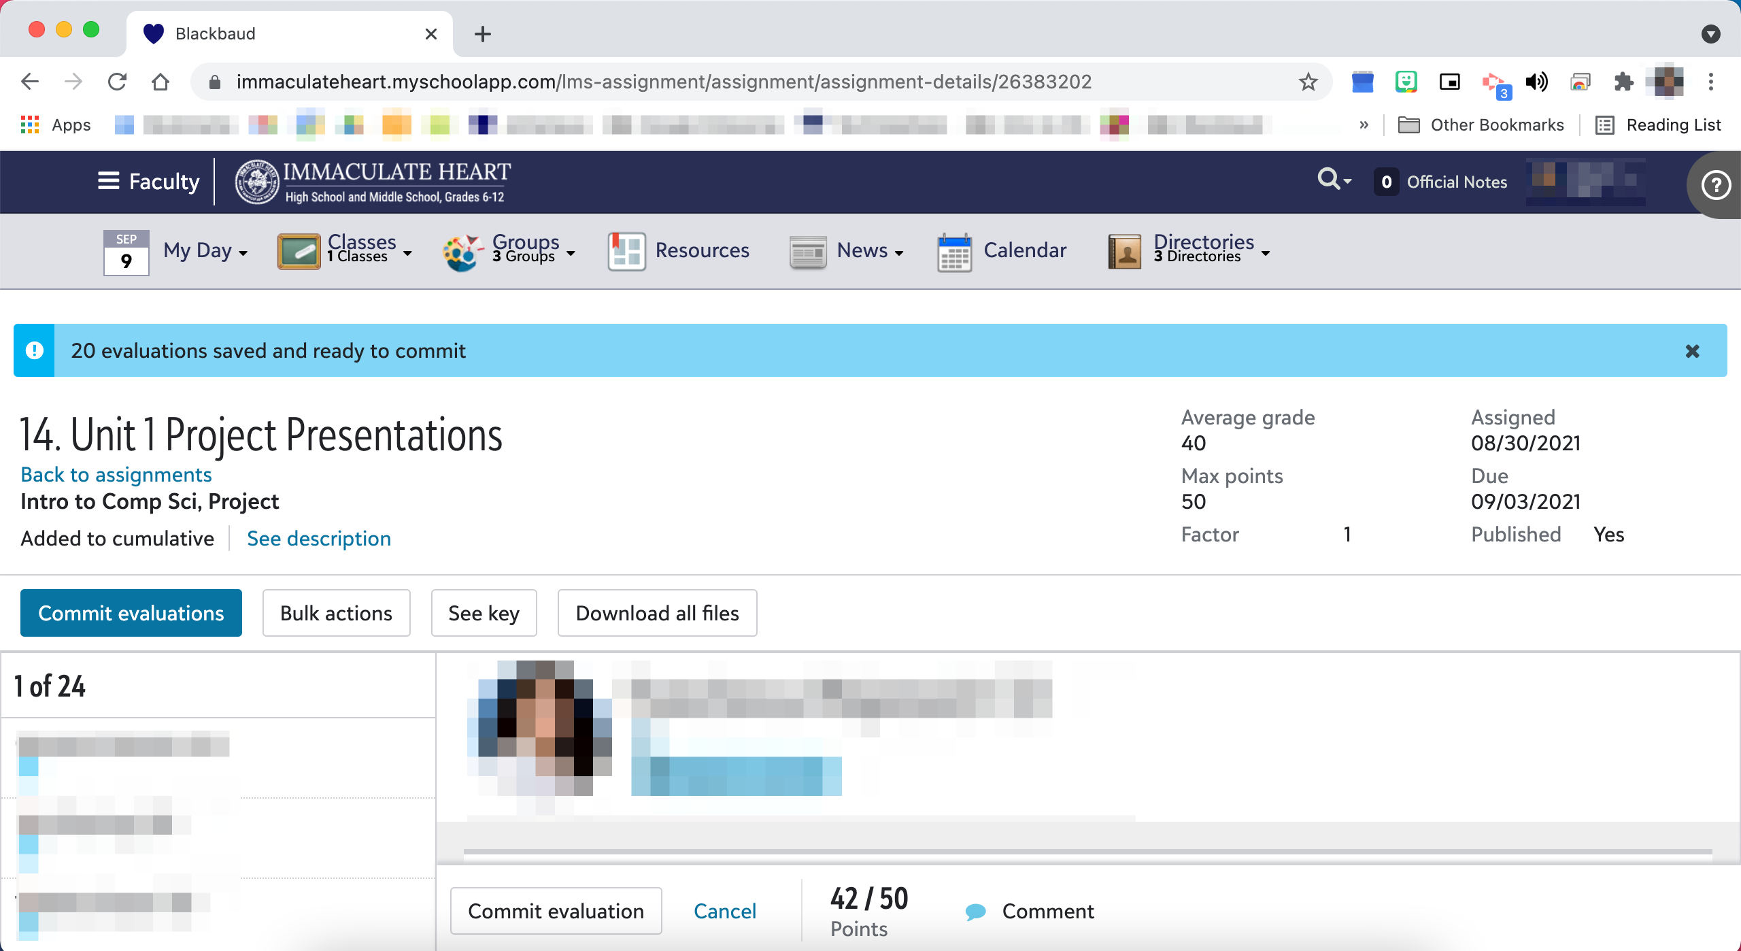The width and height of the screenshot is (1741, 951).
Task: Open the Calendar icon in navigation
Action: tap(954, 251)
